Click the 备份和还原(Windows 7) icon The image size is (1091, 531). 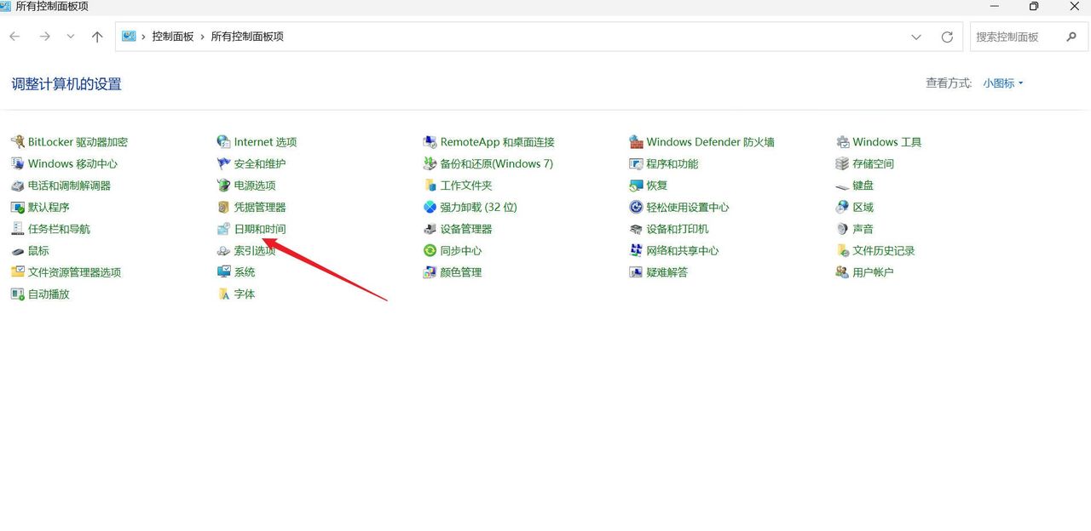coord(430,163)
